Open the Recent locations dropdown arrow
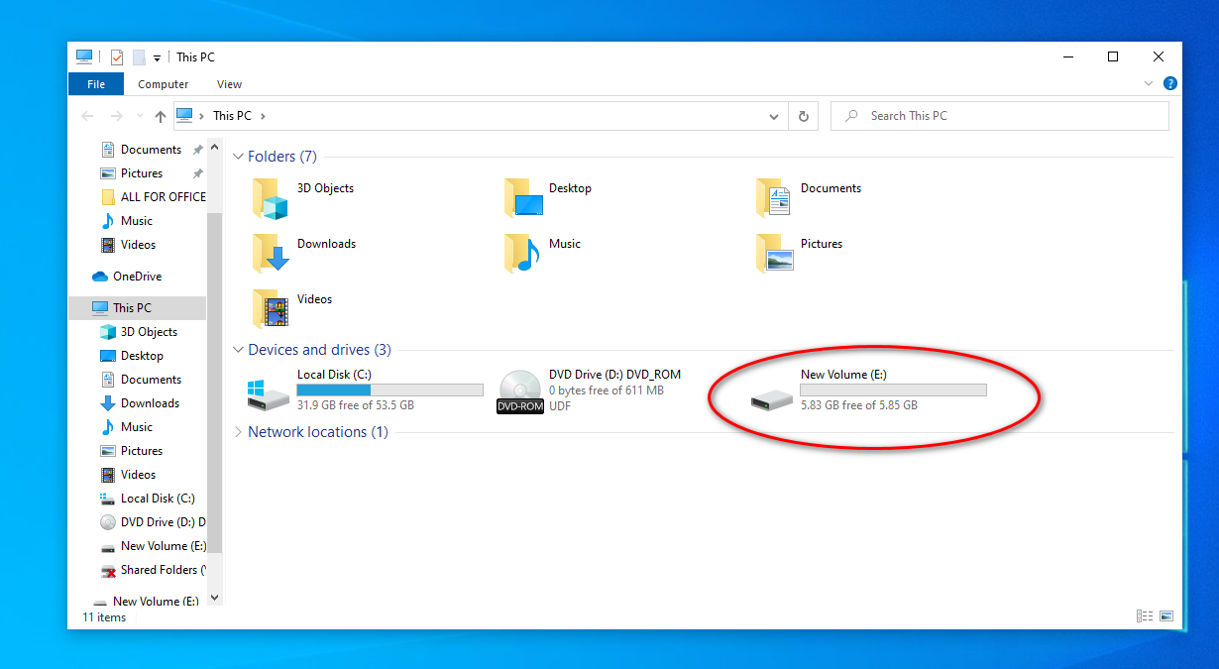 [140, 117]
